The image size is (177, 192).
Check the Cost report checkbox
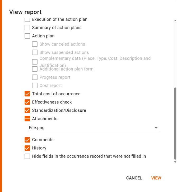click(35, 85)
